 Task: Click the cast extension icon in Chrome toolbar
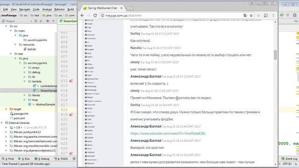266,15
